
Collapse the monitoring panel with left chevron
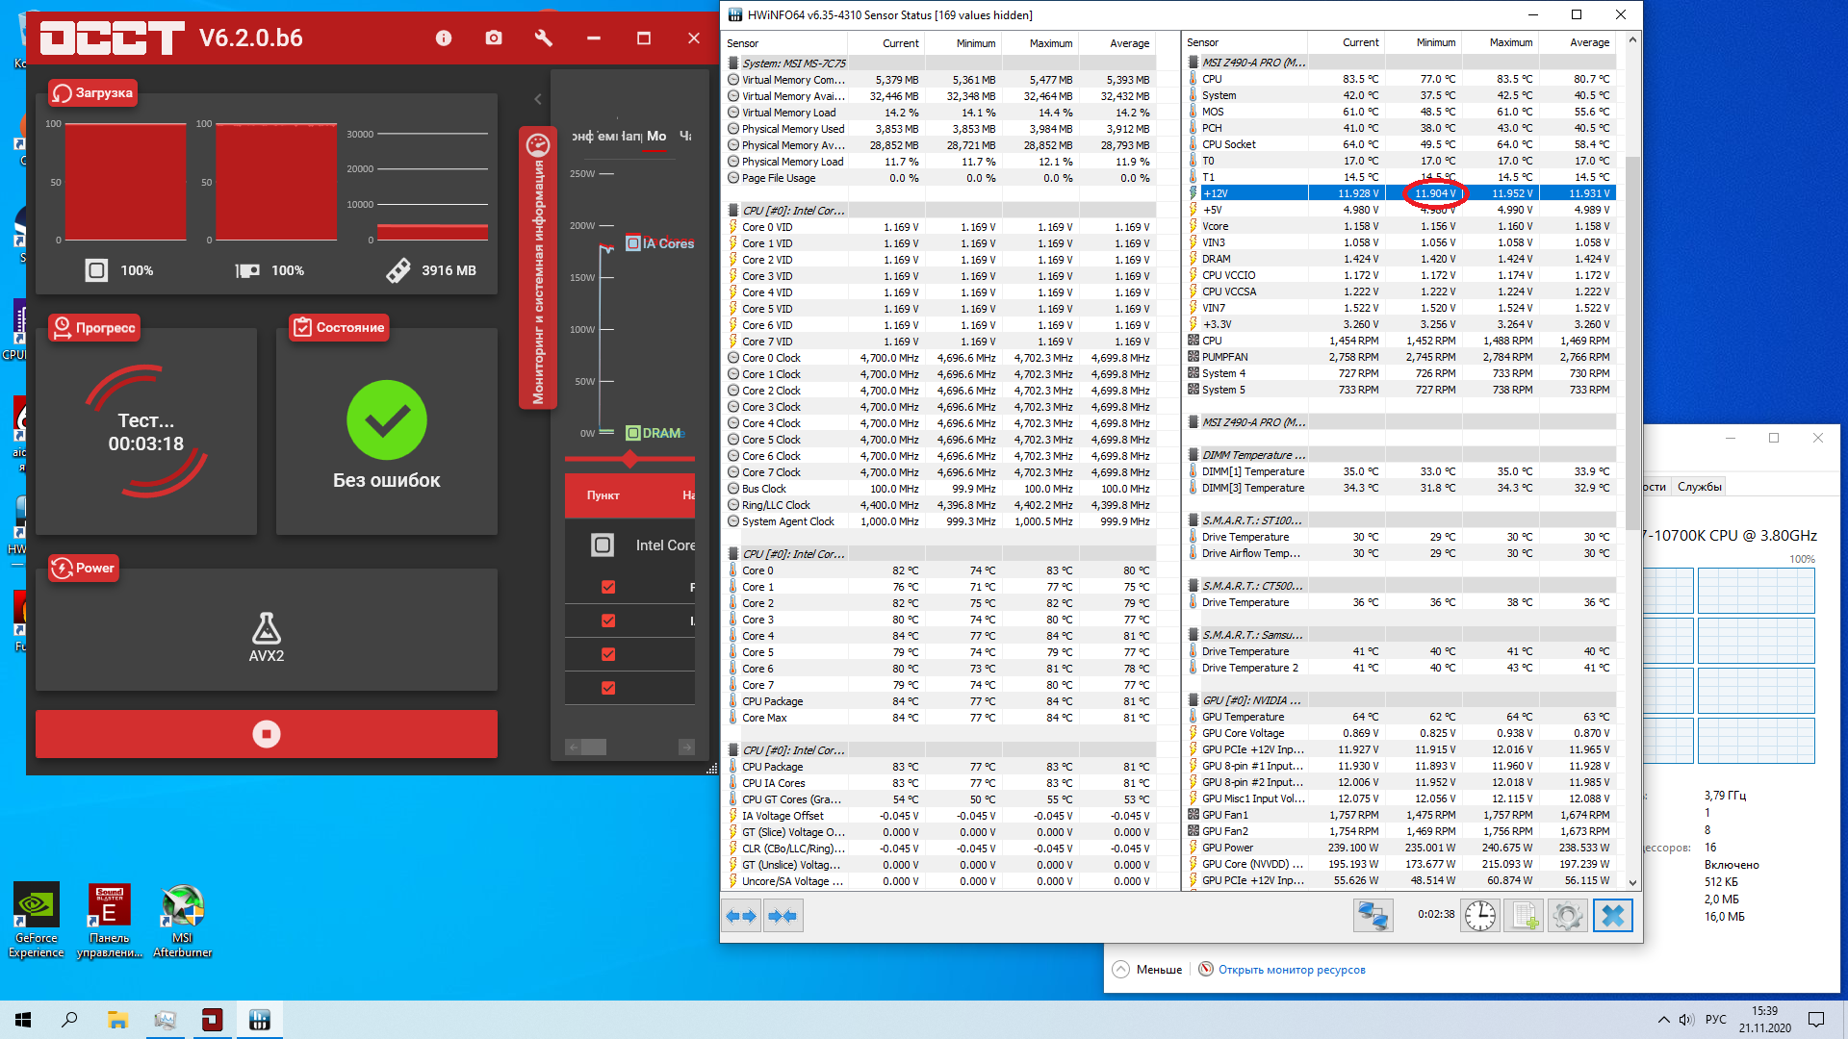coord(538,99)
